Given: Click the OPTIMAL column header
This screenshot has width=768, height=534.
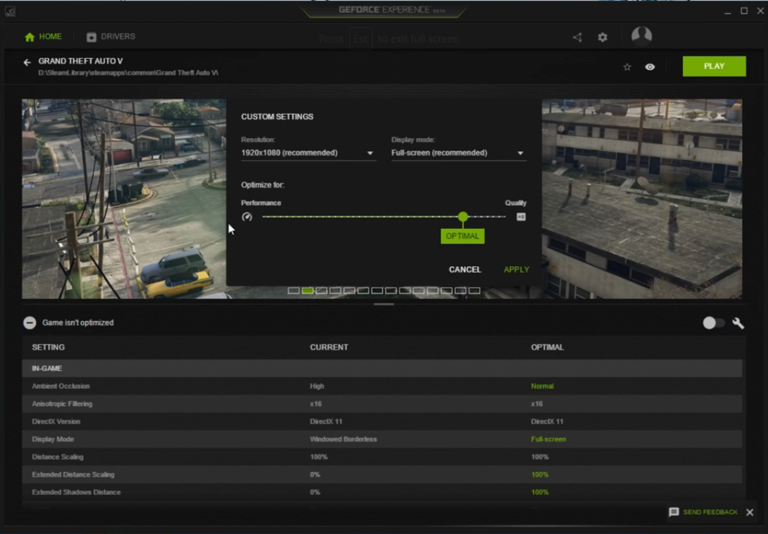Looking at the screenshot, I should (547, 347).
